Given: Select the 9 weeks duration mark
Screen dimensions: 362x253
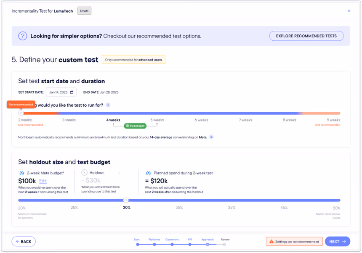Looking at the screenshot, I should [333, 120].
